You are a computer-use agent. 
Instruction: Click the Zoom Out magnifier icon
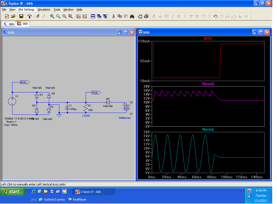point(64,16)
